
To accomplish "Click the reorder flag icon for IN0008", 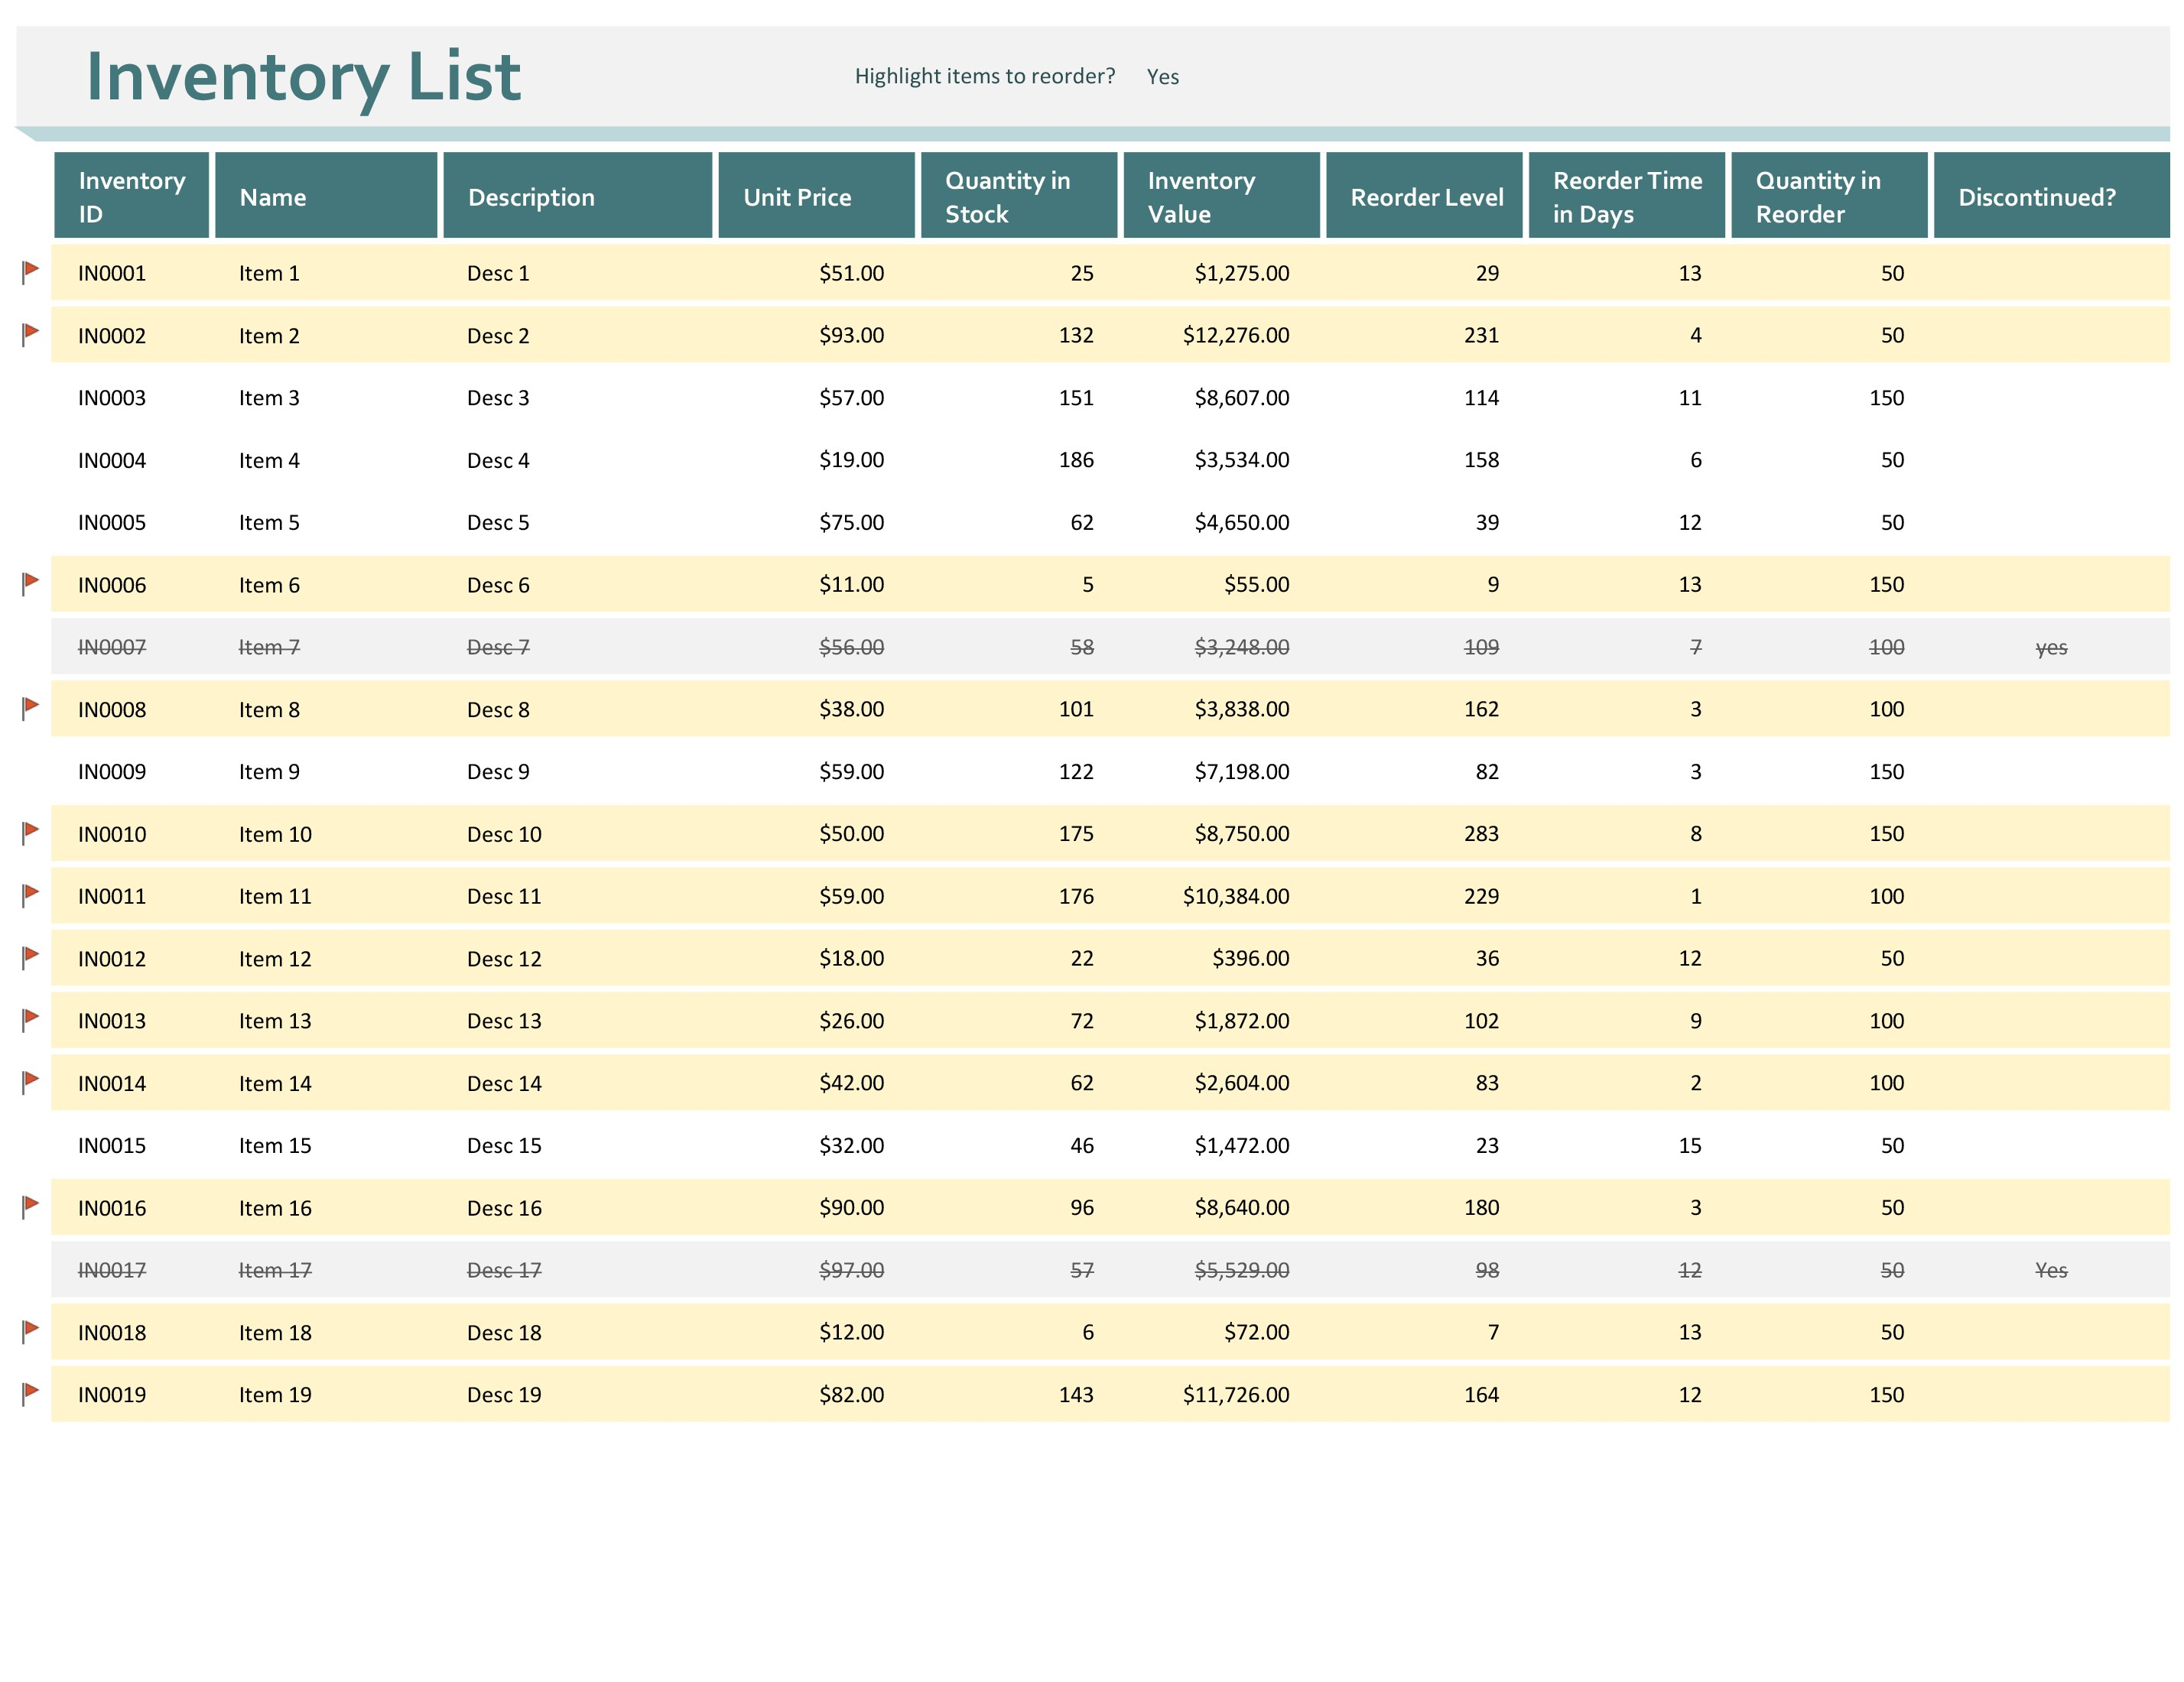I will point(28,706).
